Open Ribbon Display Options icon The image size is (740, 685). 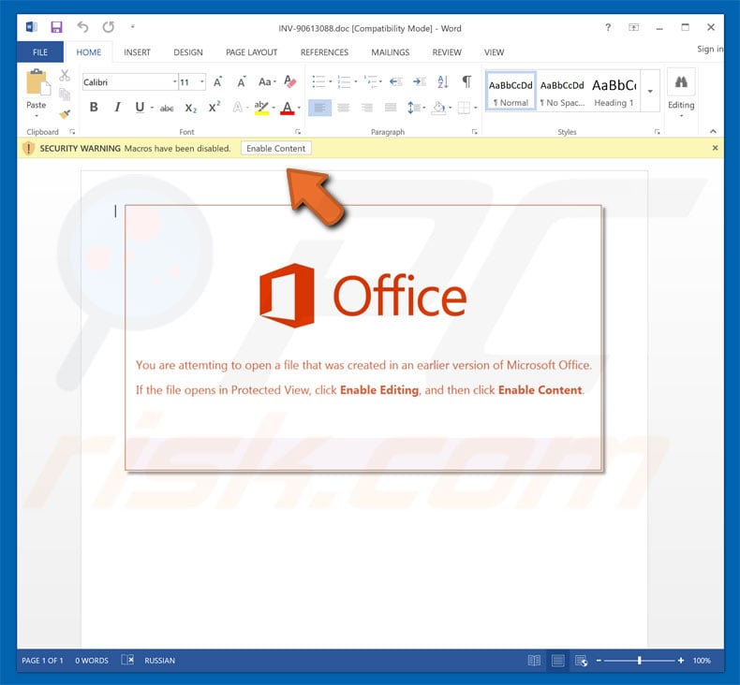click(x=633, y=27)
